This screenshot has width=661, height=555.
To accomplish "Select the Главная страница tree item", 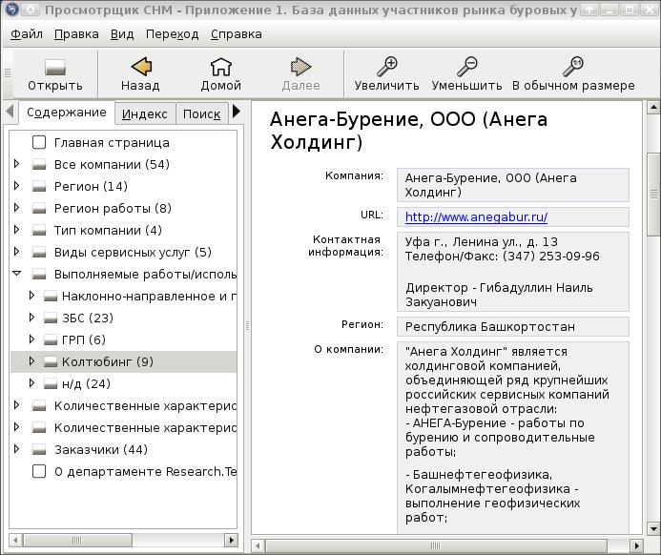I will (x=112, y=142).
